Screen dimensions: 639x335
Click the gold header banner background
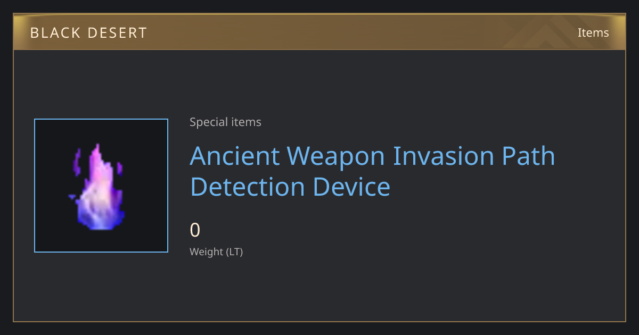(x=319, y=32)
